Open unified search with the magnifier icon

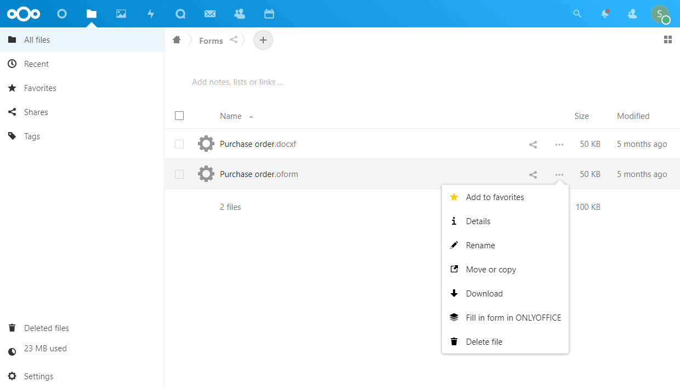pyautogui.click(x=577, y=14)
